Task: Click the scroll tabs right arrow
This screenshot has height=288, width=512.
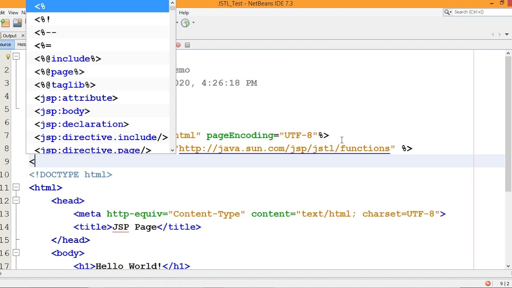Action: click(499, 35)
